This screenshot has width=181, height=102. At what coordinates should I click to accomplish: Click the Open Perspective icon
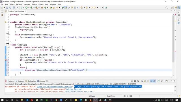pos(172,8)
